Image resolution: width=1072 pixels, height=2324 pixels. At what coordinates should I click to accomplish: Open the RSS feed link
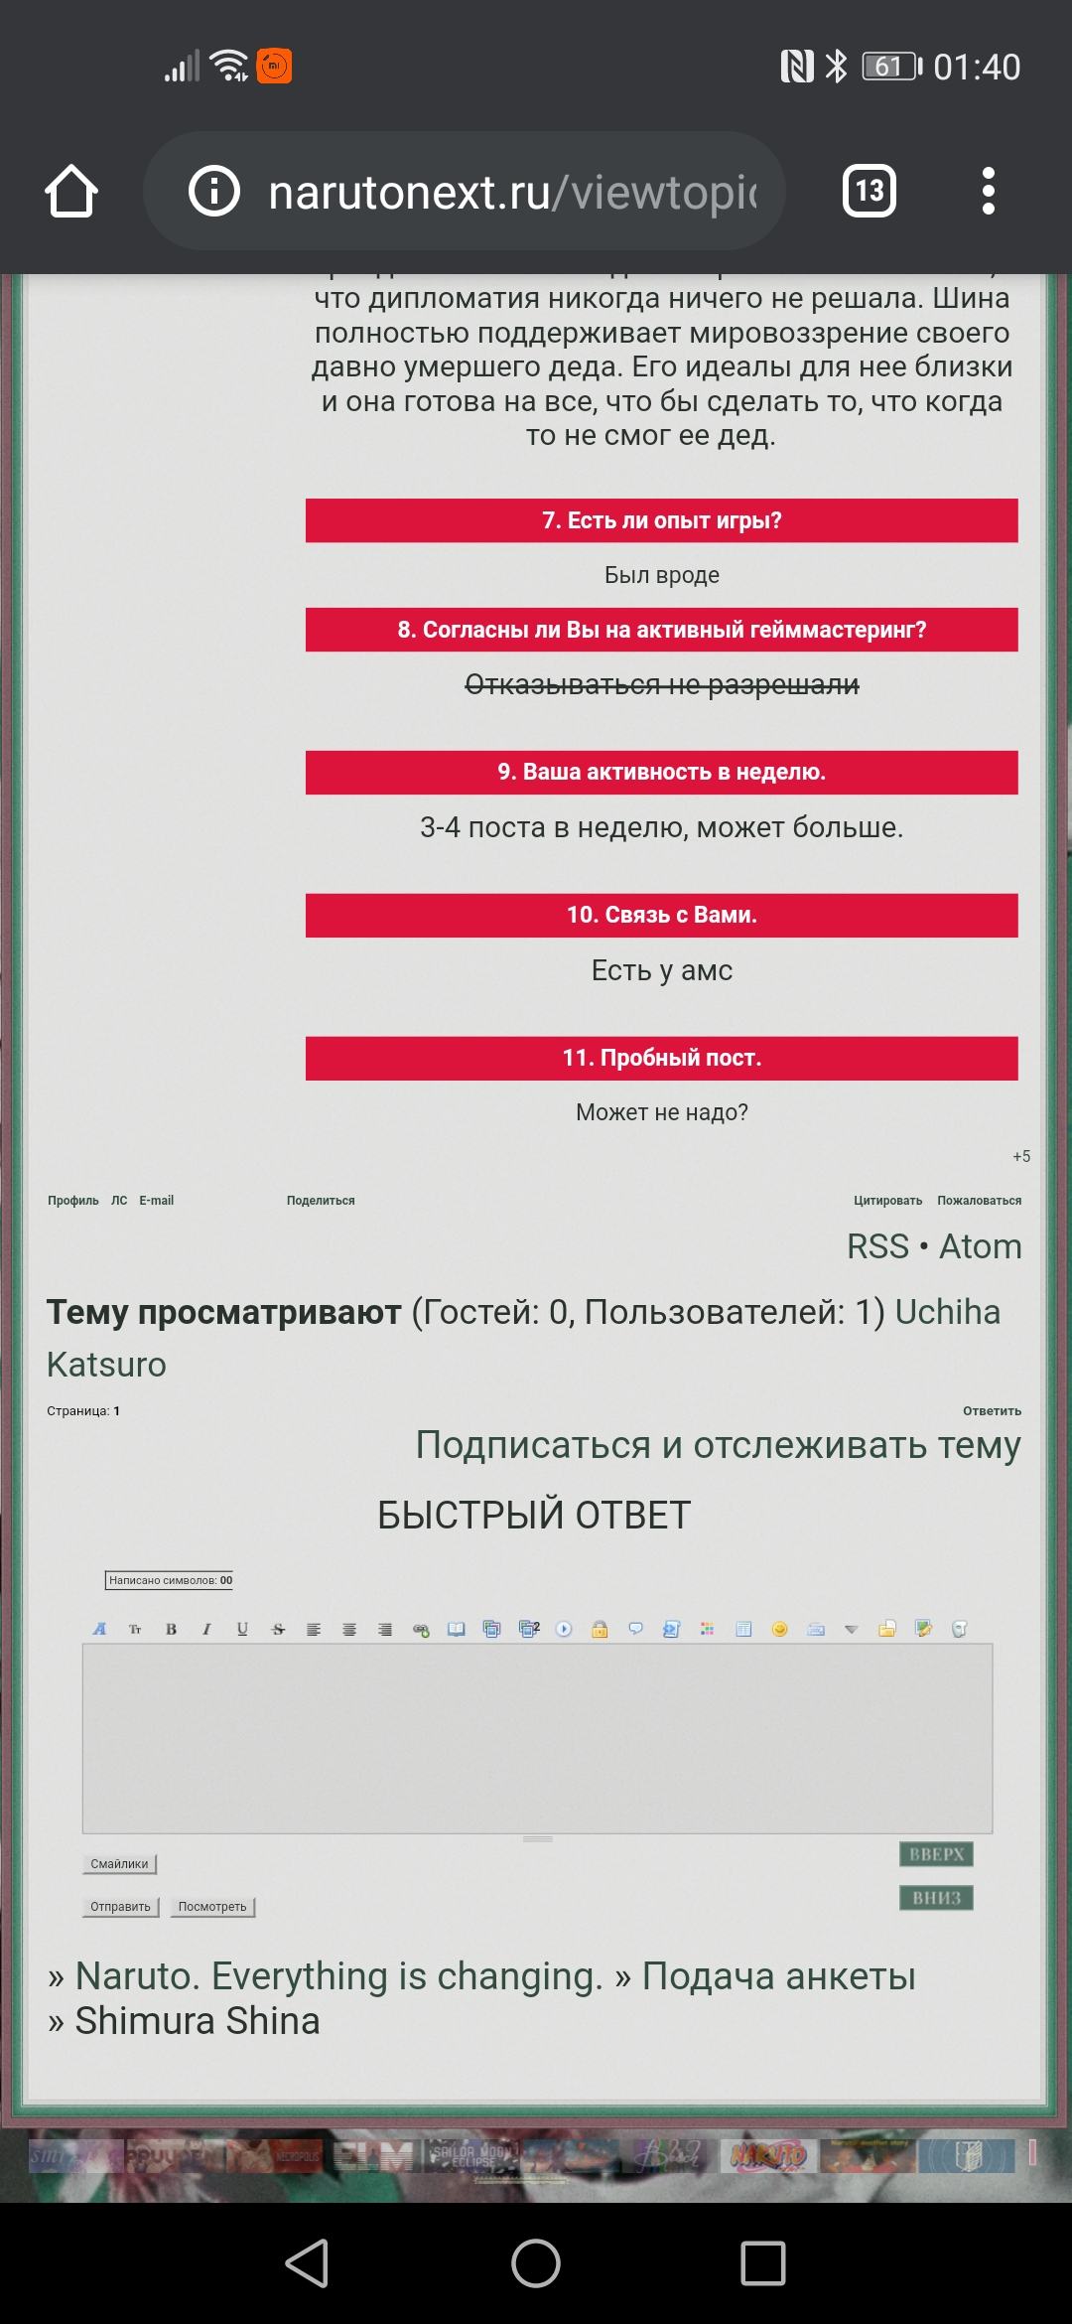click(x=877, y=1246)
